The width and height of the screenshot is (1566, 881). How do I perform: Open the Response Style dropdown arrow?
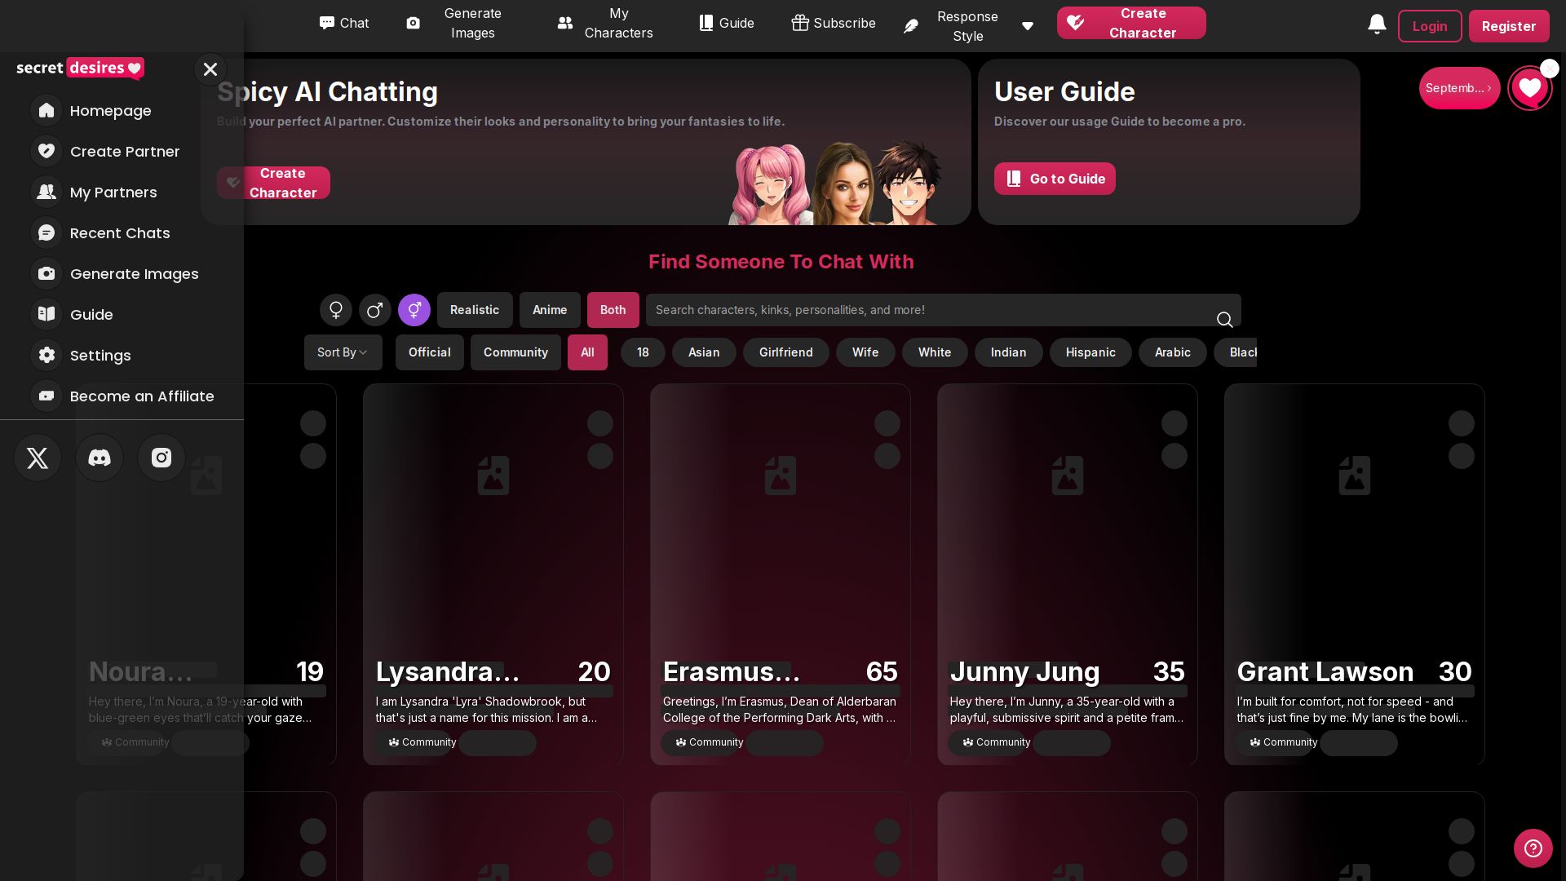1028,26
